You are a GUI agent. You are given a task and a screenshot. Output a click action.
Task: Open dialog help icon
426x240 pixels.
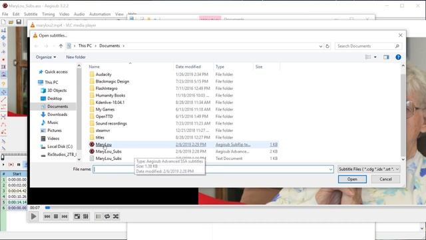click(398, 57)
